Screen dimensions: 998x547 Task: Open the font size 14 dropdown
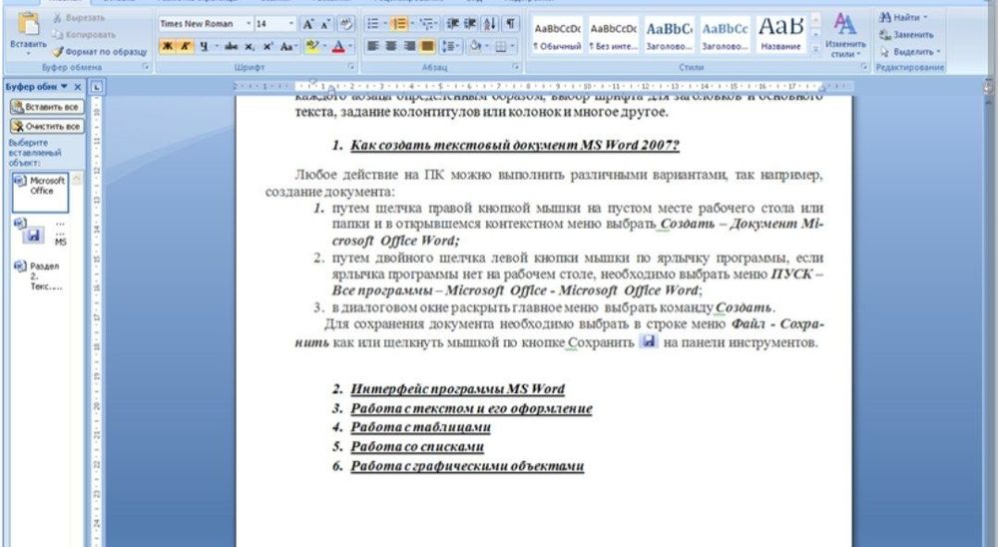coord(291,24)
